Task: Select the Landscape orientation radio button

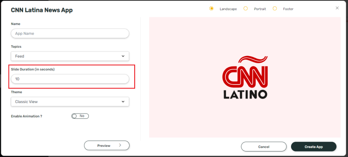Action: coord(211,9)
